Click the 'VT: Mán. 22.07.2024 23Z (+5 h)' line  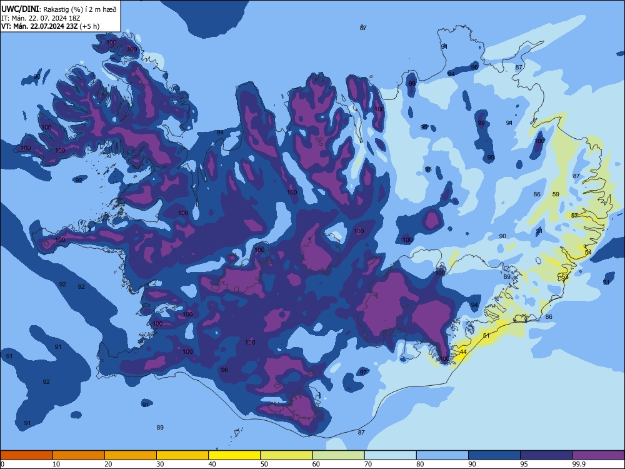[50, 26]
